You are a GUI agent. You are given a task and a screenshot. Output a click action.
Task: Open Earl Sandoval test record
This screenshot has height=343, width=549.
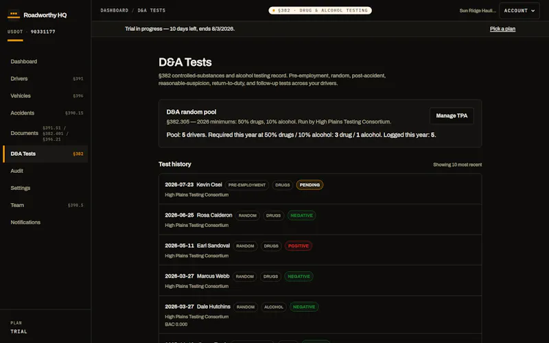(x=320, y=250)
